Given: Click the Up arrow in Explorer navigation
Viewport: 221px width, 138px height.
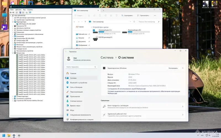Looking at the screenshot, I should (x=85, y=22).
